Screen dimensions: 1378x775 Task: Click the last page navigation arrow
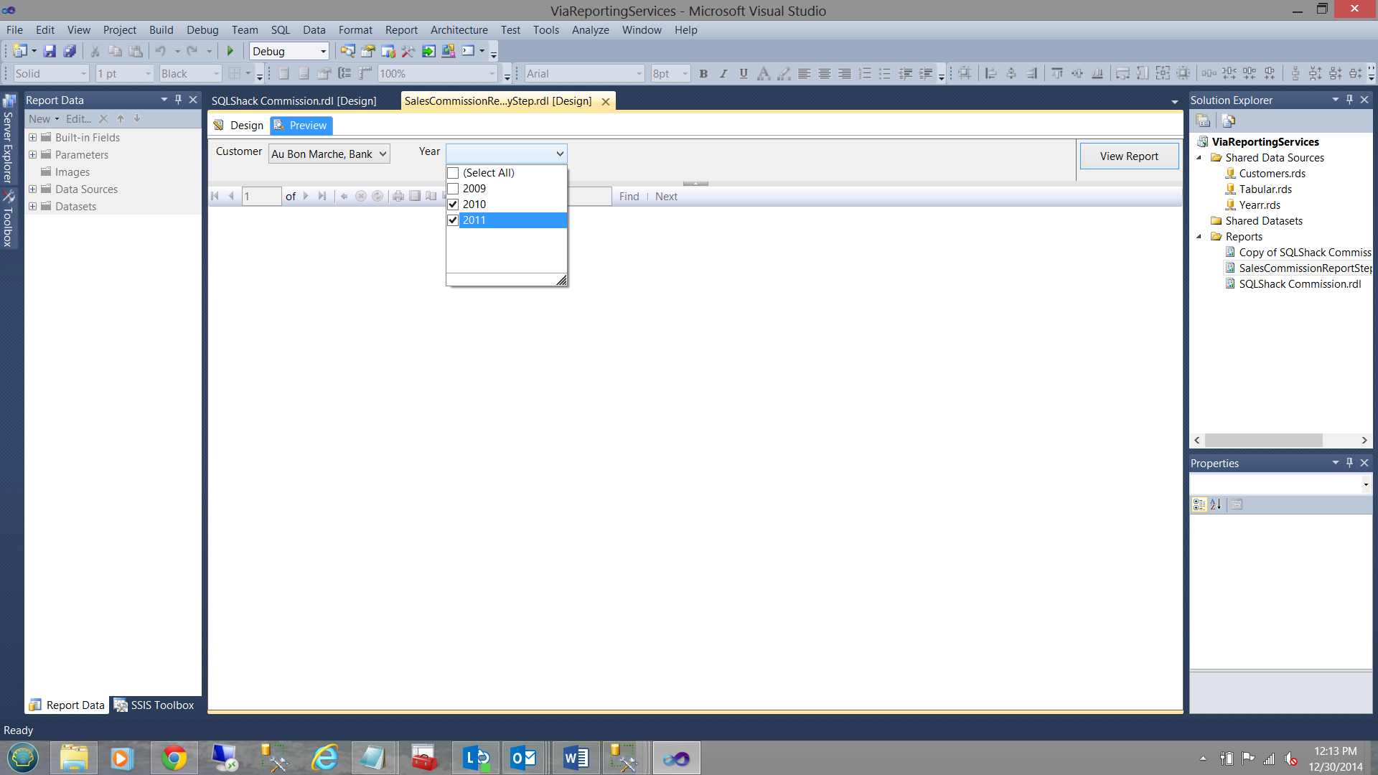pyautogui.click(x=322, y=196)
